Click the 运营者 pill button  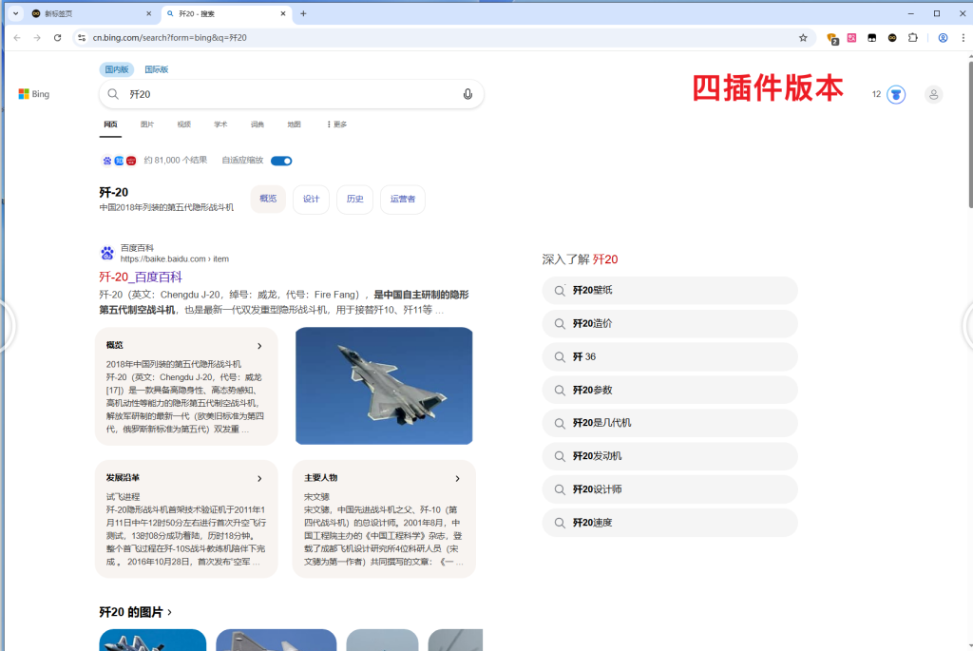403,199
